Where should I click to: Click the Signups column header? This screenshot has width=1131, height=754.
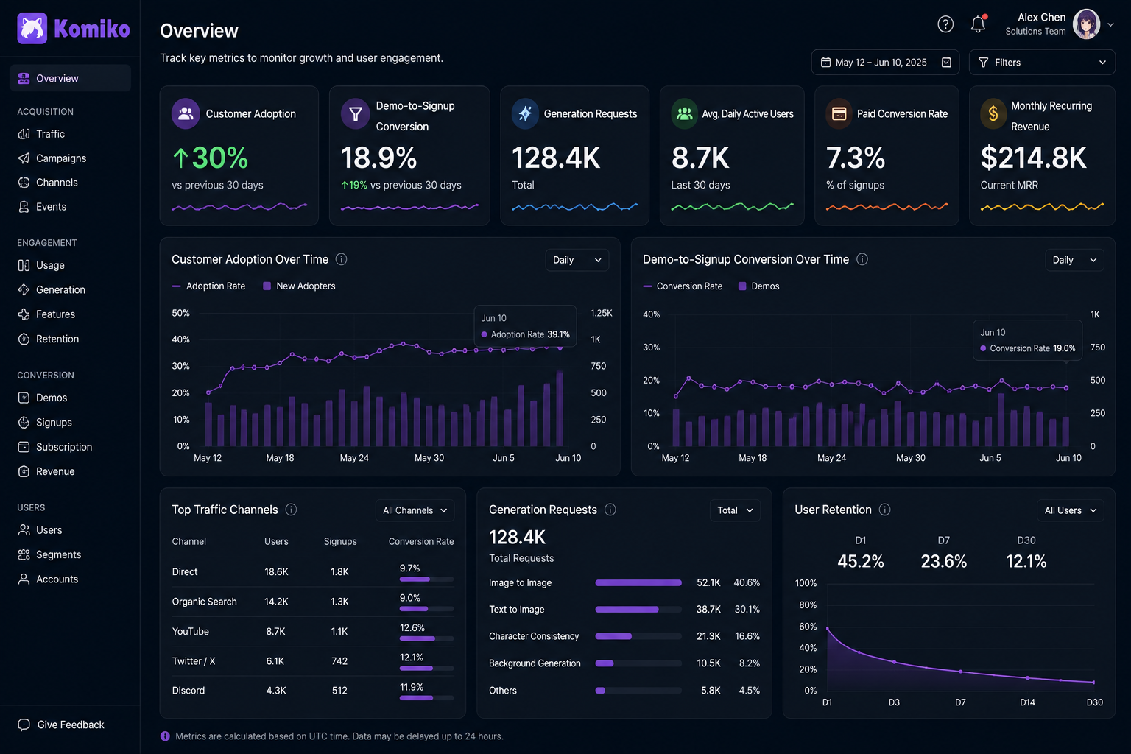click(340, 541)
